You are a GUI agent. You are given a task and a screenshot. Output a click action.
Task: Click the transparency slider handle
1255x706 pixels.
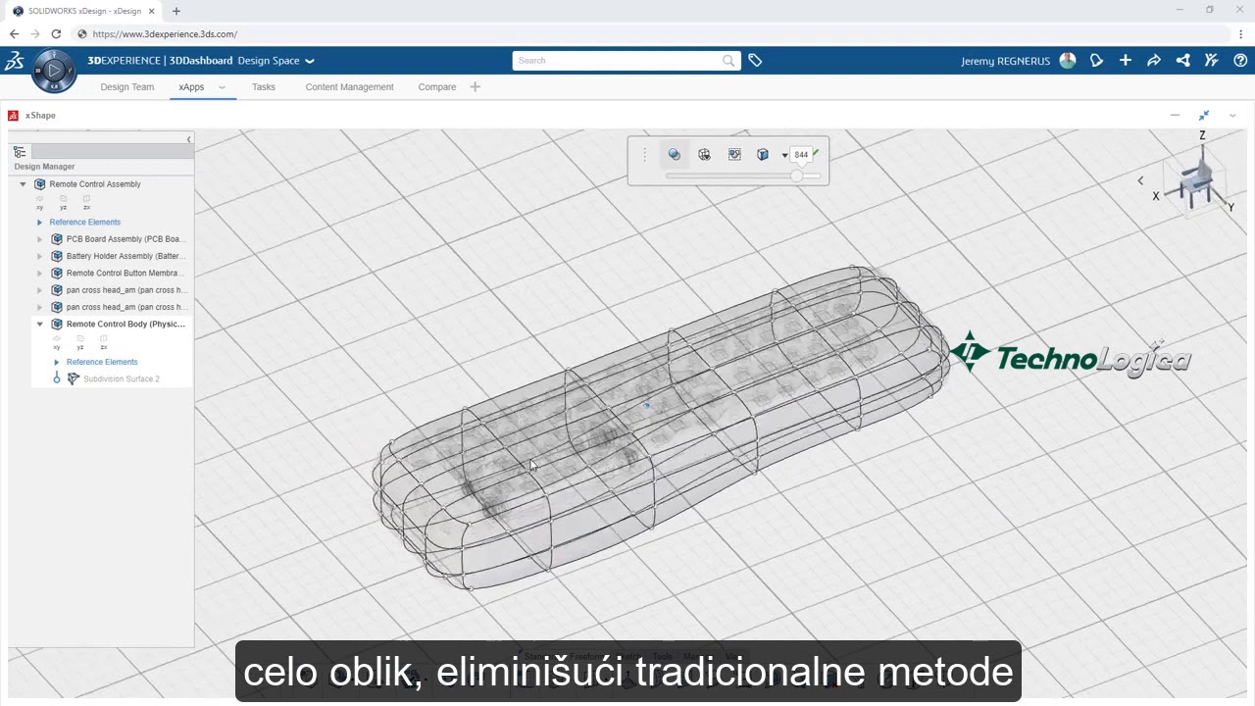click(797, 176)
